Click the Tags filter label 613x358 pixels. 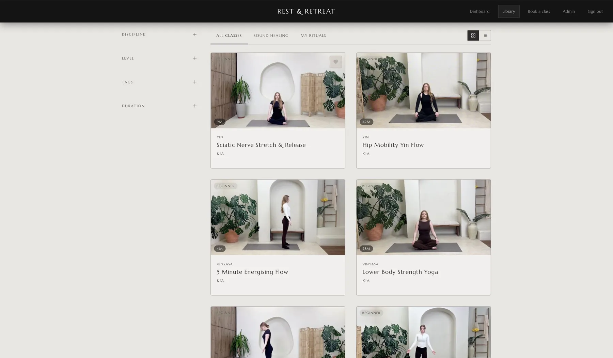[127, 82]
